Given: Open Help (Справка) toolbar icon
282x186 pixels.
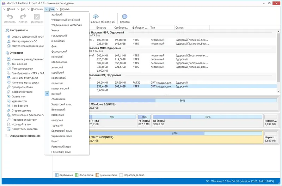Looking at the screenshot, I should (x=125, y=17).
